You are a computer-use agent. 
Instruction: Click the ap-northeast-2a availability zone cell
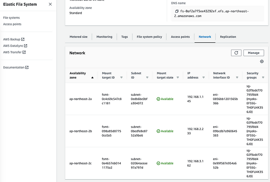[x=80, y=99]
